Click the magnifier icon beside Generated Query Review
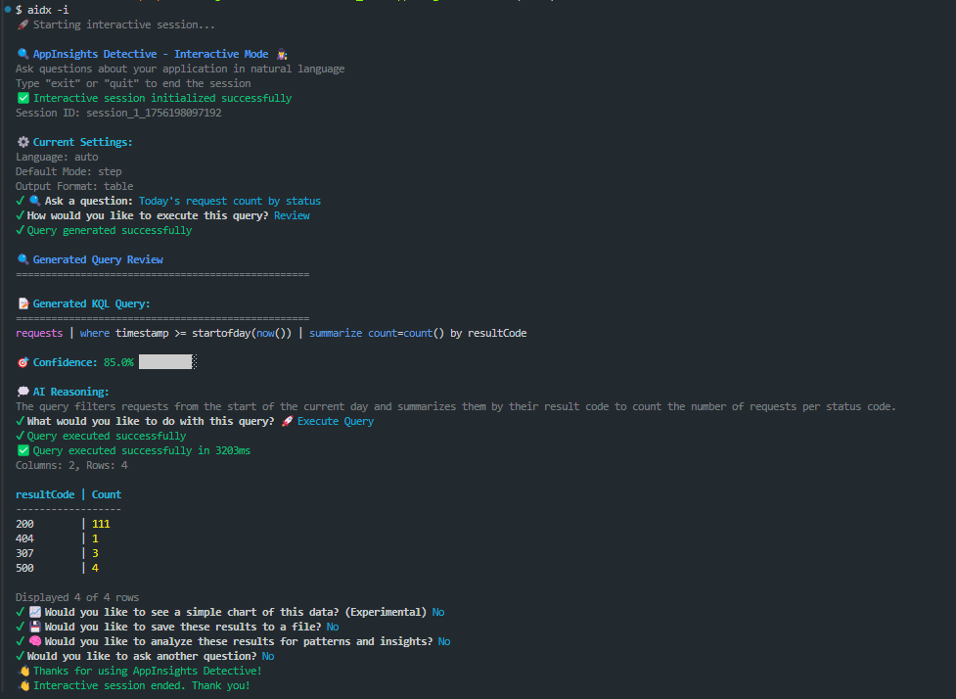The image size is (956, 699). tap(23, 259)
